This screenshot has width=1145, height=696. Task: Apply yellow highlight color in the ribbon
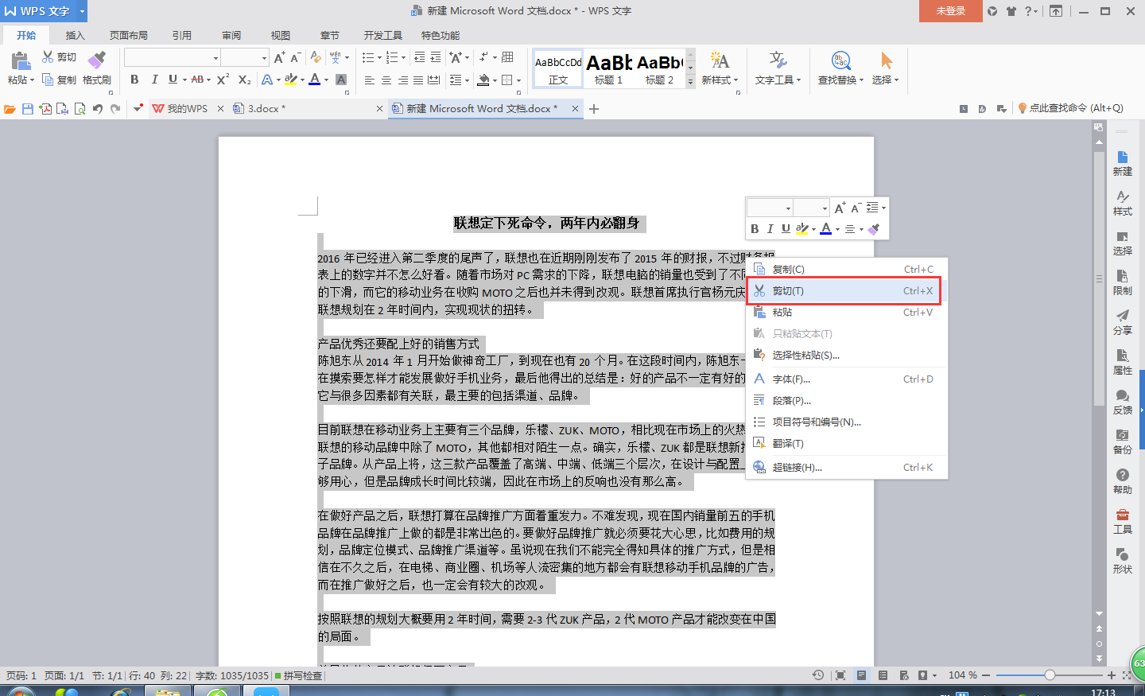[291, 80]
